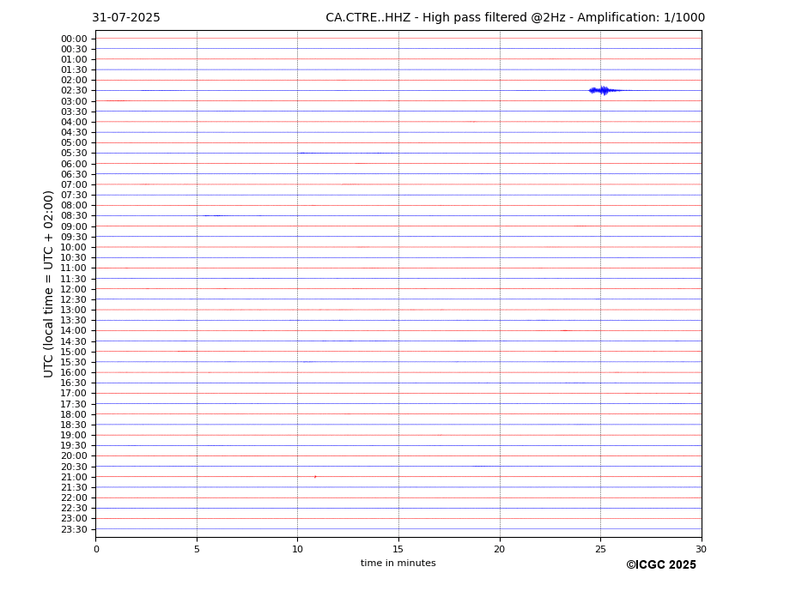Click the red spike on the 21:00 trace

click(x=315, y=477)
